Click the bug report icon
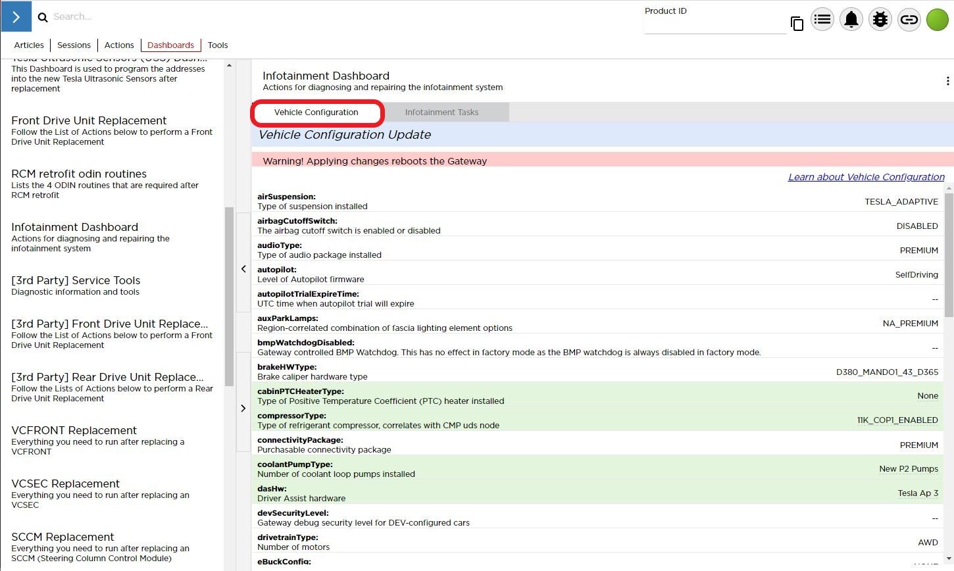Screen dimensions: 954x571 coord(880,20)
